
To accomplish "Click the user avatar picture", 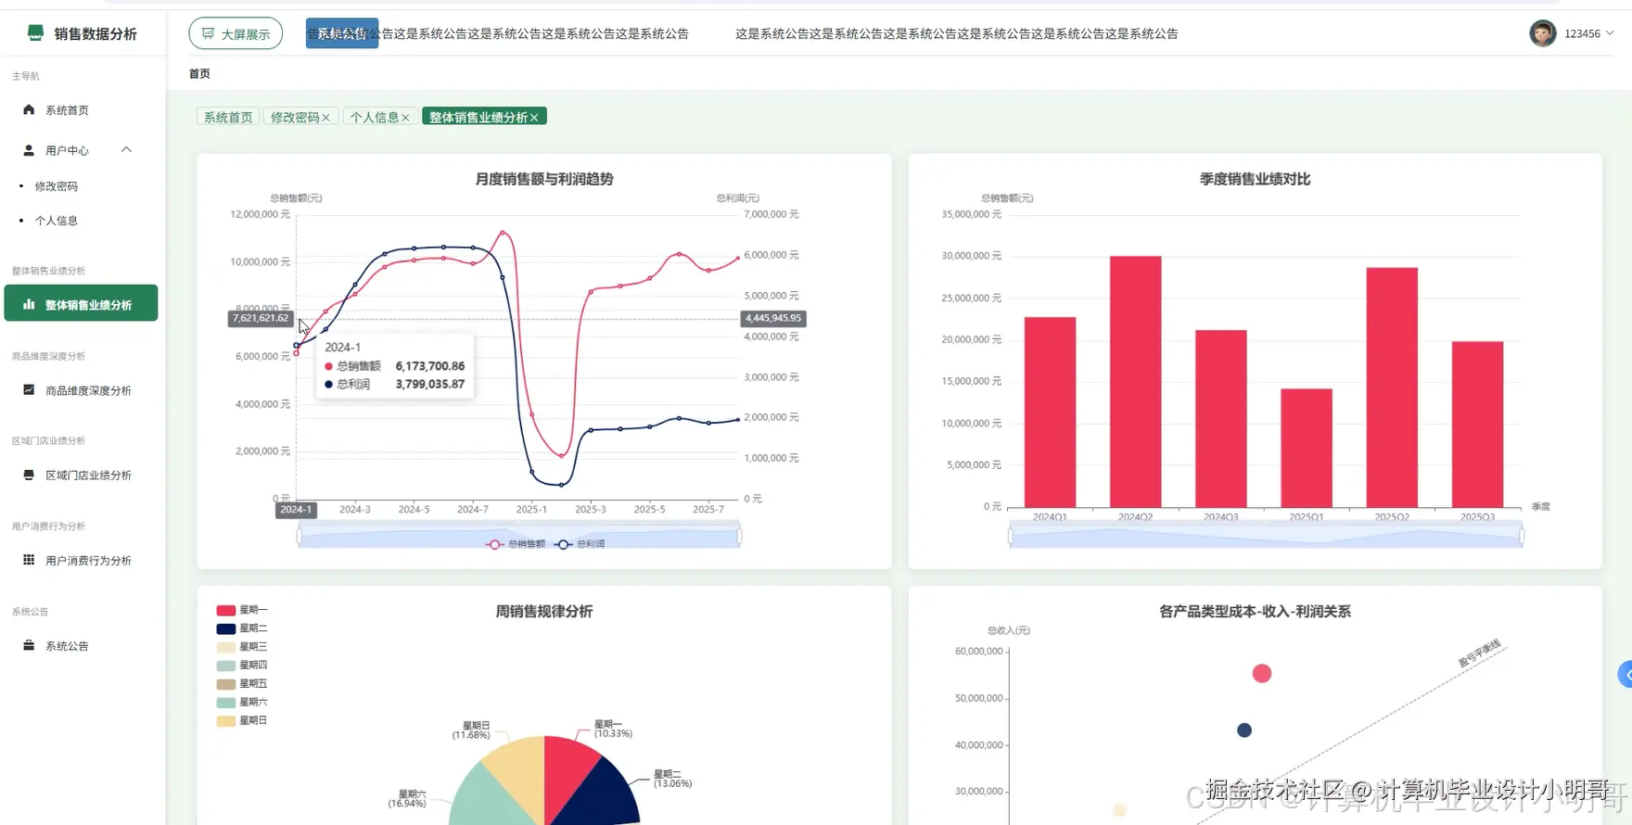I will coord(1542,33).
